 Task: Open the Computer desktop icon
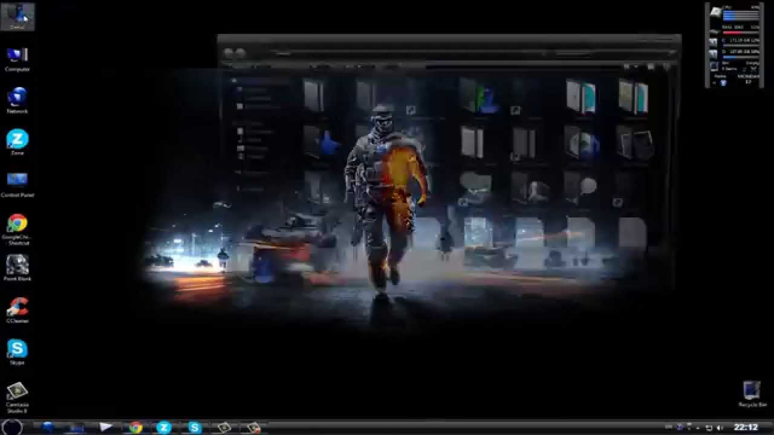tap(17, 59)
